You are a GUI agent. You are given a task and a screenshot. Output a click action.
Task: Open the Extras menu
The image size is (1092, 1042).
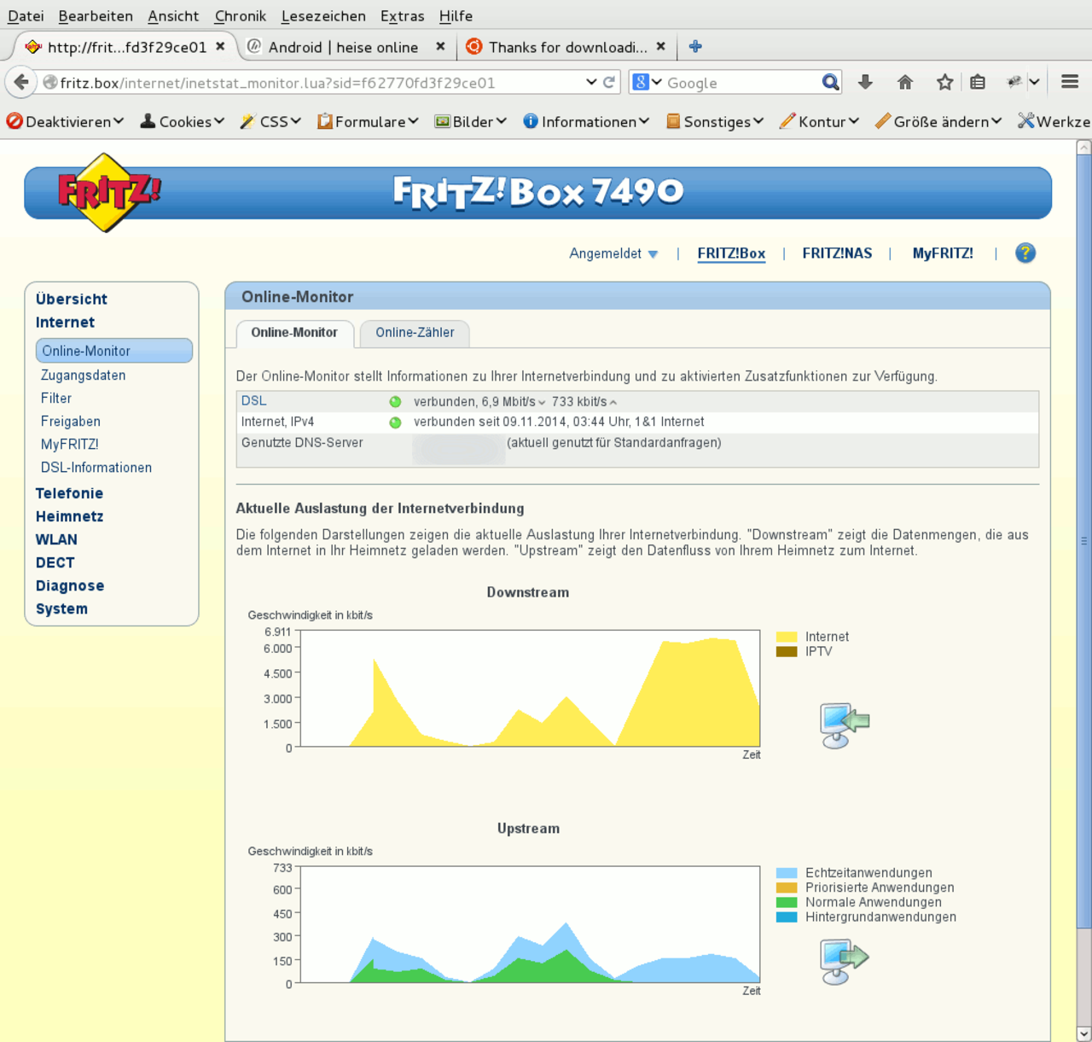coord(403,15)
